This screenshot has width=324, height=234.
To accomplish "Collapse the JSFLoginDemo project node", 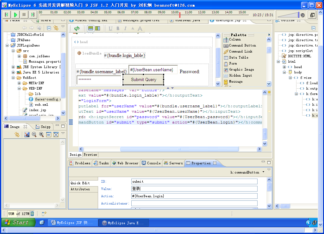I will (7, 45).
